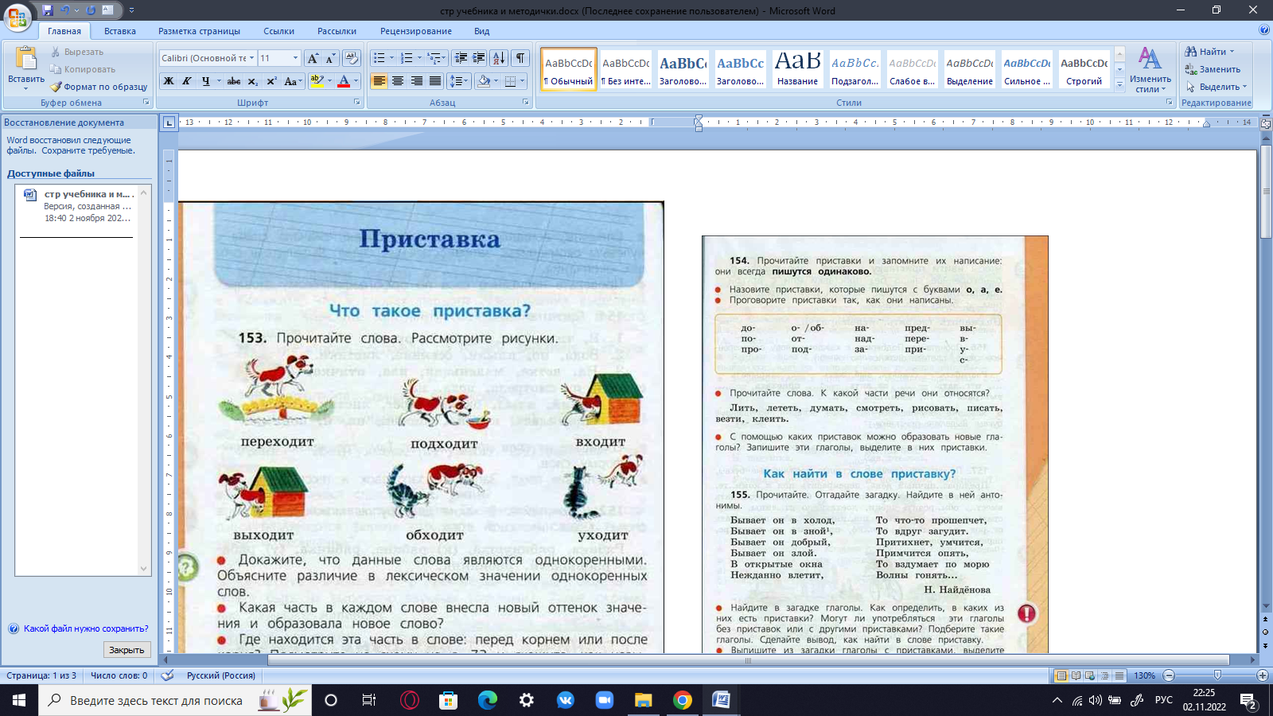
Task: Open the font color dropdown arrow
Action: tap(356, 81)
